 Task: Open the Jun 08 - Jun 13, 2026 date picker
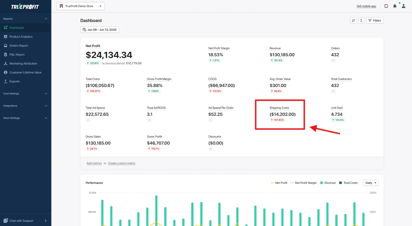100,30
